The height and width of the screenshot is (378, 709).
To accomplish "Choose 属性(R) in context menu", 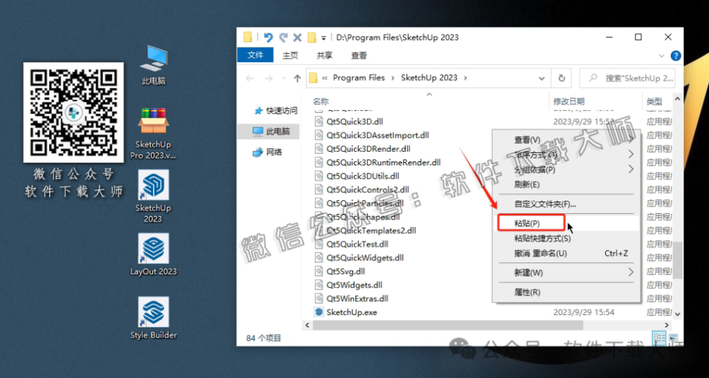I will pos(566,292).
